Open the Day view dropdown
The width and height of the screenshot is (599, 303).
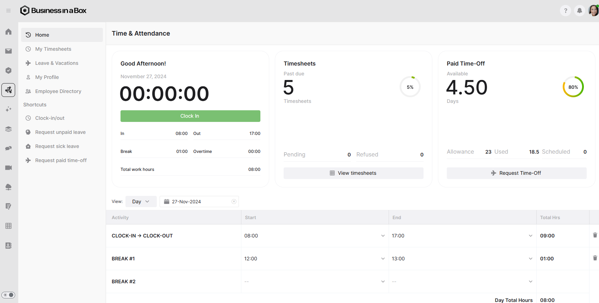(141, 202)
